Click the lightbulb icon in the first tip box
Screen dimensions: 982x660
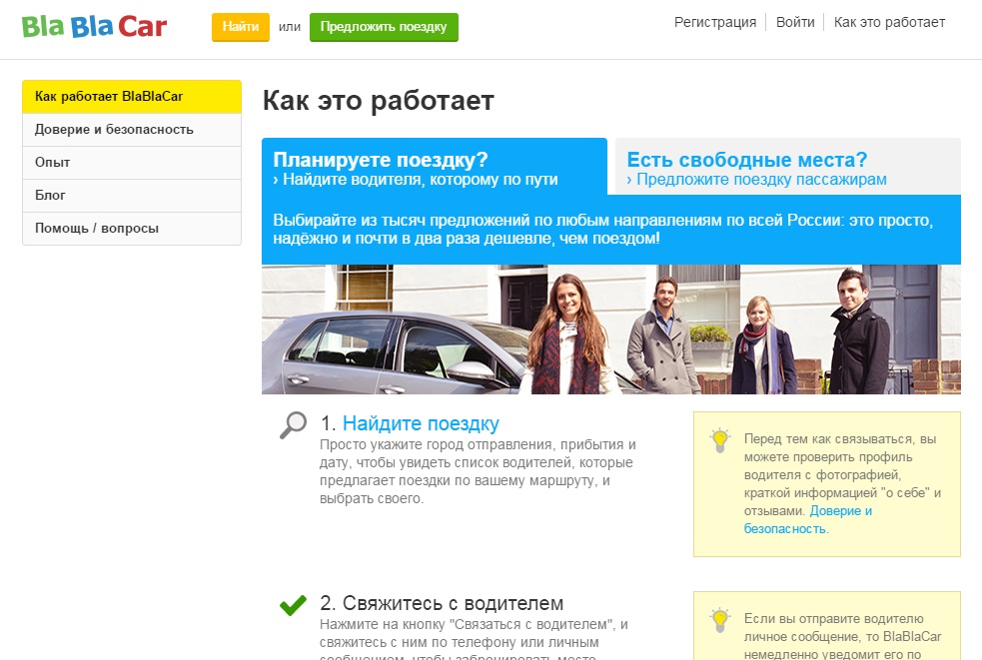[719, 440]
